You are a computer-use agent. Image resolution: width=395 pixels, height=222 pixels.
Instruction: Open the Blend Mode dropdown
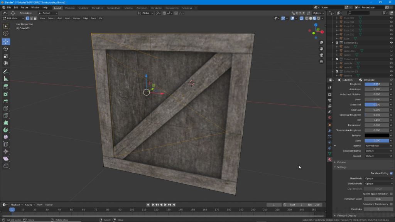(x=377, y=178)
